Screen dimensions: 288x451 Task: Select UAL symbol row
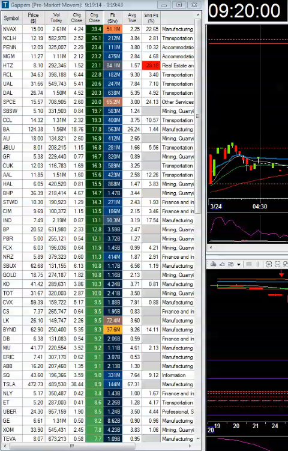tap(98, 83)
